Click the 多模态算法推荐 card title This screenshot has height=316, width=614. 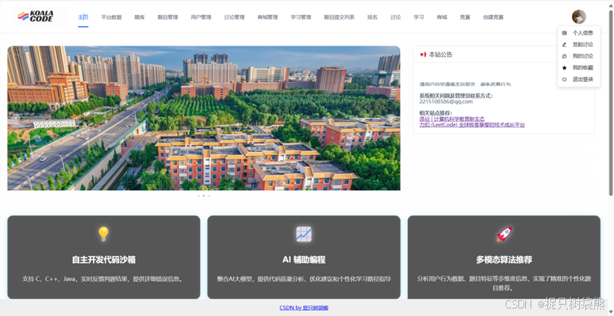504,260
